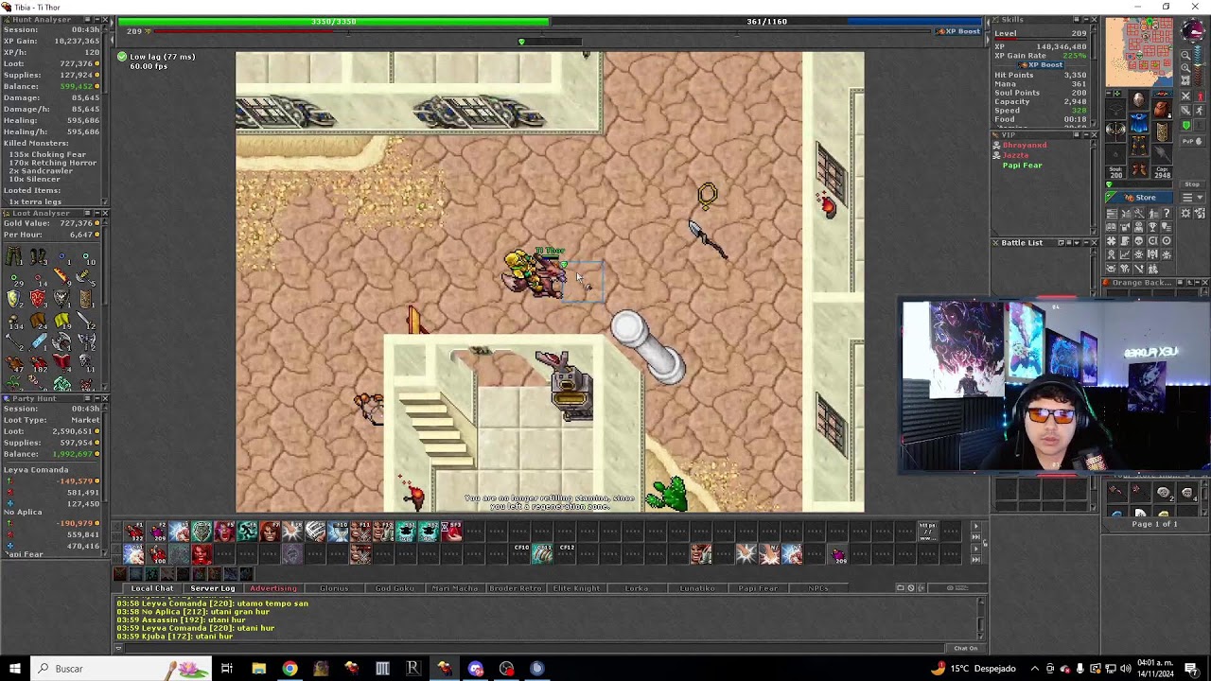Screen dimensions: 1211x681
Task: Click the legs equipment slot
Action: tap(1139, 146)
